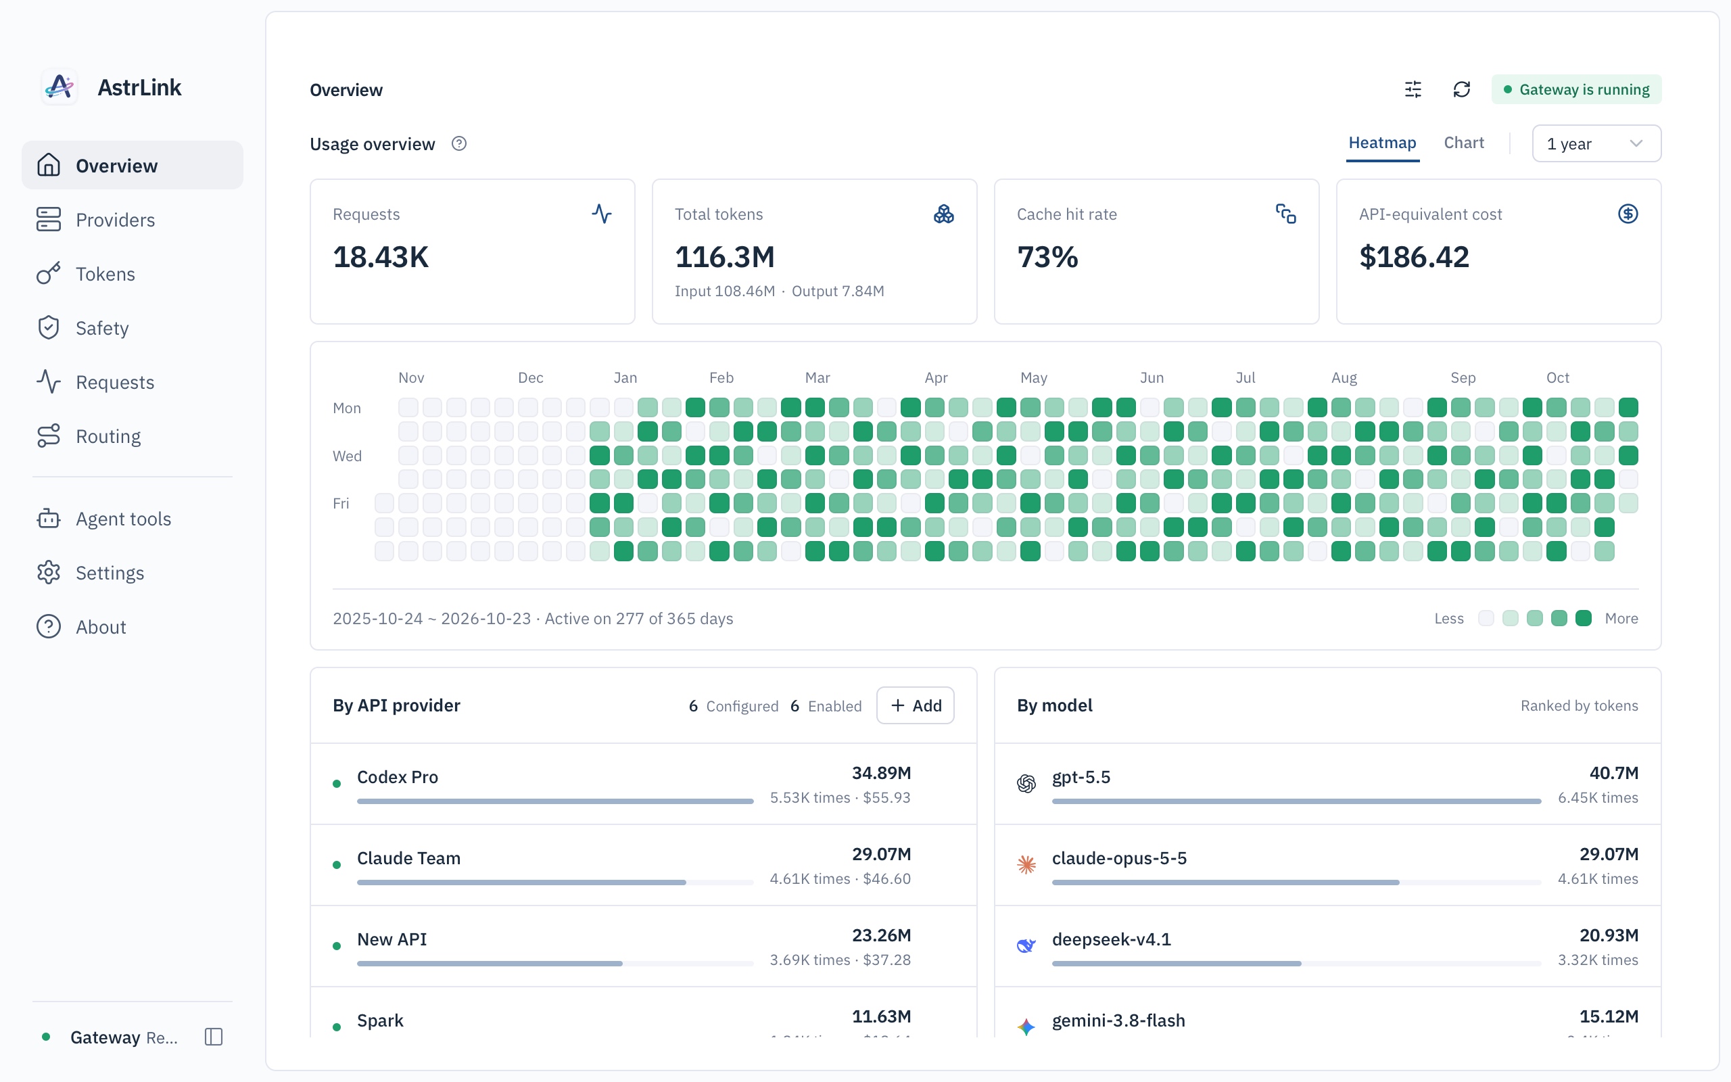
Task: Select the gpt-5.5 model row
Action: coord(1327,784)
